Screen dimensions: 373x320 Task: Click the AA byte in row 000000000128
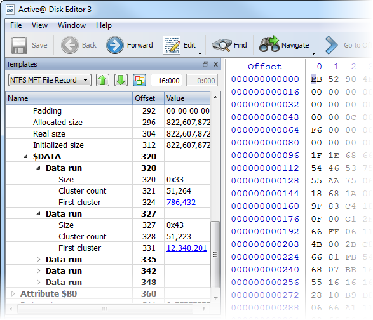coord(334,181)
